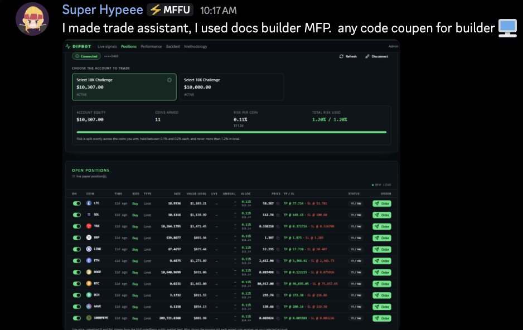523x330 pixels.
Task: Place the Order for BTC
Action: click(x=382, y=284)
